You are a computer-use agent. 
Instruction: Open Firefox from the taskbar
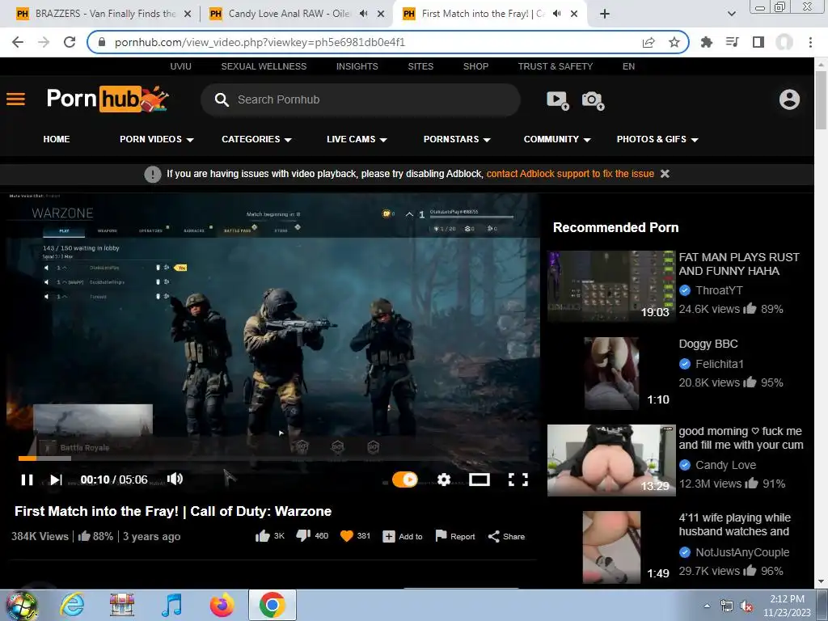pos(222,605)
